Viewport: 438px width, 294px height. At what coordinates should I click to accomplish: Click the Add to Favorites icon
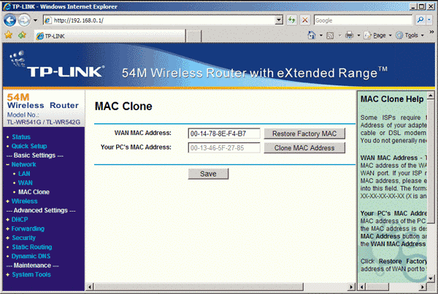pos(22,35)
